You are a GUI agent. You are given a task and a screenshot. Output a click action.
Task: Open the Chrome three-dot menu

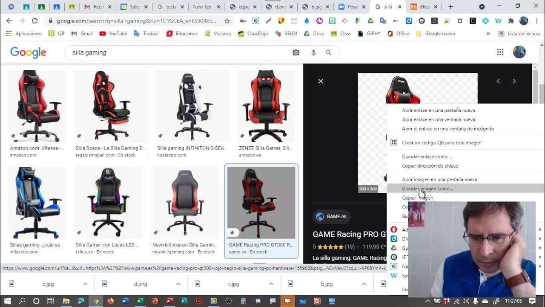(536, 21)
